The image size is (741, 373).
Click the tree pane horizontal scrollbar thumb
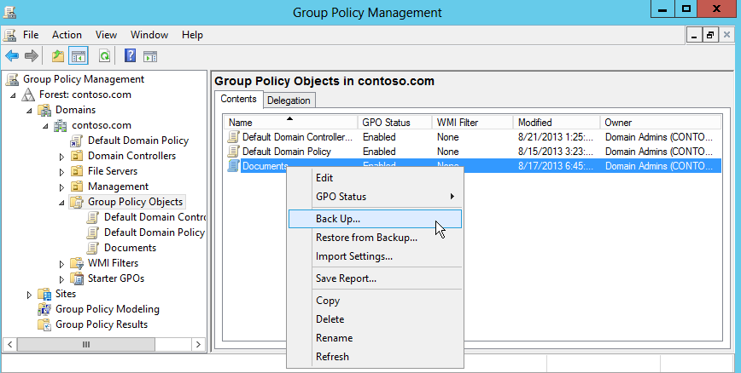click(x=86, y=344)
